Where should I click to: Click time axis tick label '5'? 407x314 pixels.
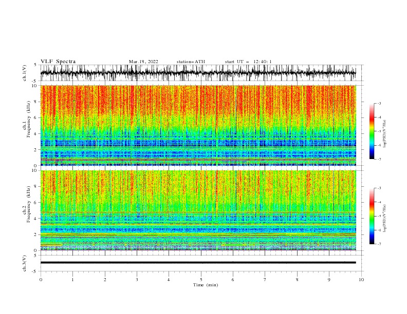point(201,280)
